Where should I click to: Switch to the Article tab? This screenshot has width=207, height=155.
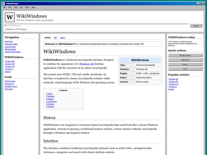pos(48,38)
